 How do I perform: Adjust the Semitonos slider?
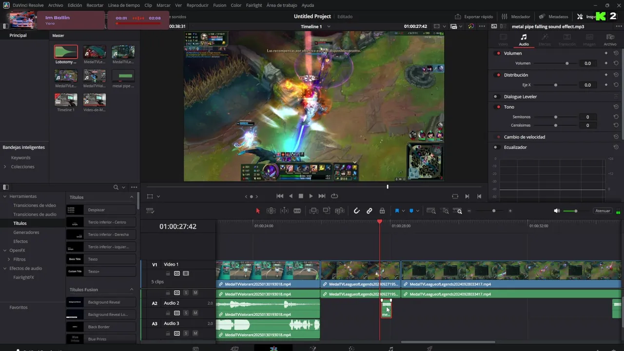point(555,117)
